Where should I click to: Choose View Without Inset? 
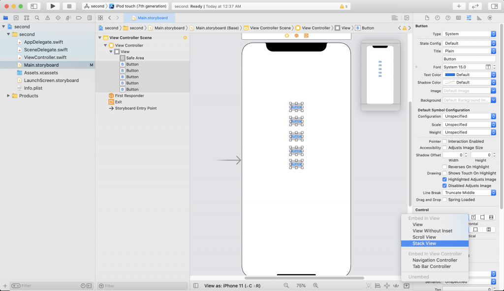pyautogui.click(x=435, y=231)
